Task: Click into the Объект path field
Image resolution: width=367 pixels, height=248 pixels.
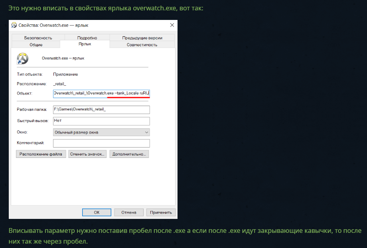Action: (x=101, y=93)
